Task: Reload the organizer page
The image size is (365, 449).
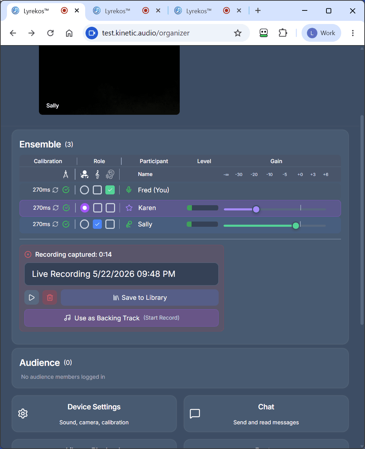Action: [50, 33]
